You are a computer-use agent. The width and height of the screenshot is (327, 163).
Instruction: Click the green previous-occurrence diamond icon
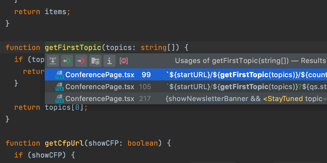(67, 61)
